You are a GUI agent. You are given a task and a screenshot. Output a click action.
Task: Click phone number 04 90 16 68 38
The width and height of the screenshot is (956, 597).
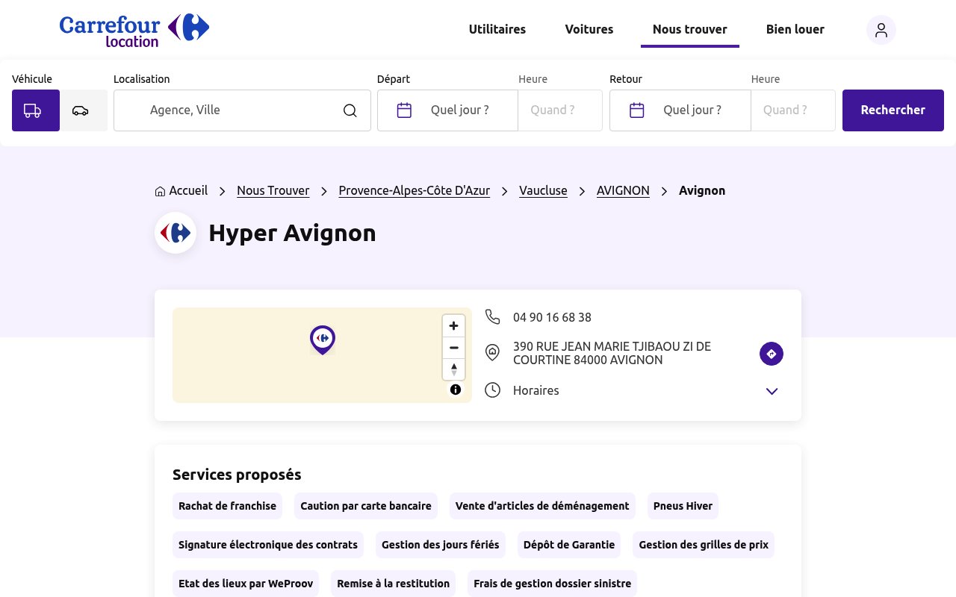click(552, 318)
